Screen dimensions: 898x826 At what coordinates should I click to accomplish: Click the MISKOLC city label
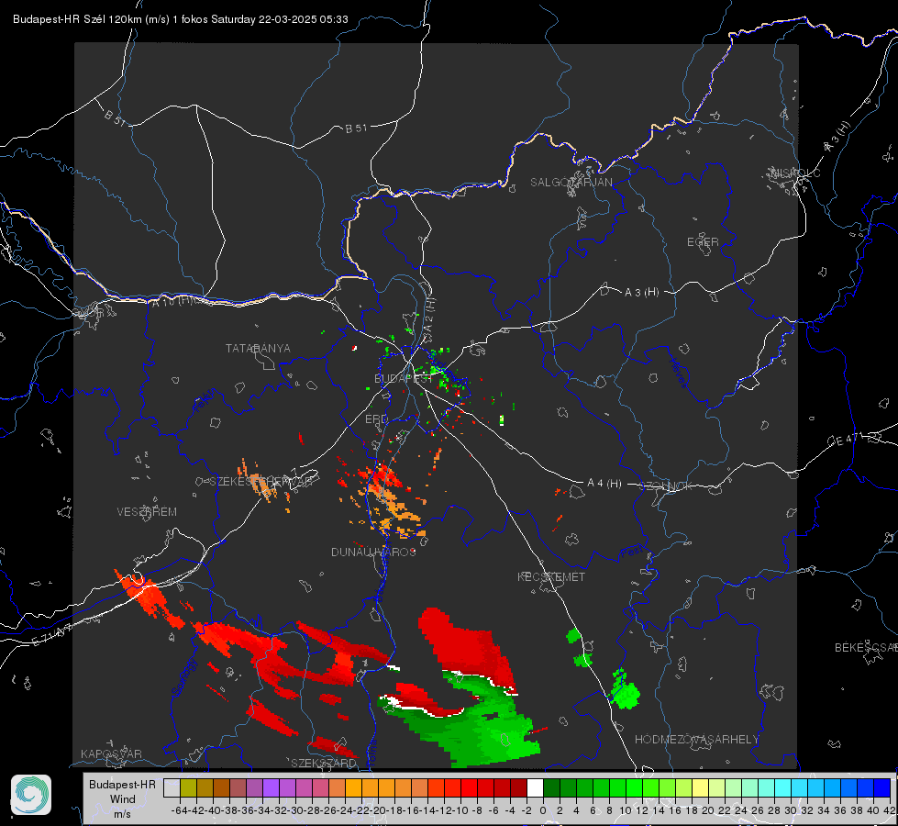pos(795,173)
